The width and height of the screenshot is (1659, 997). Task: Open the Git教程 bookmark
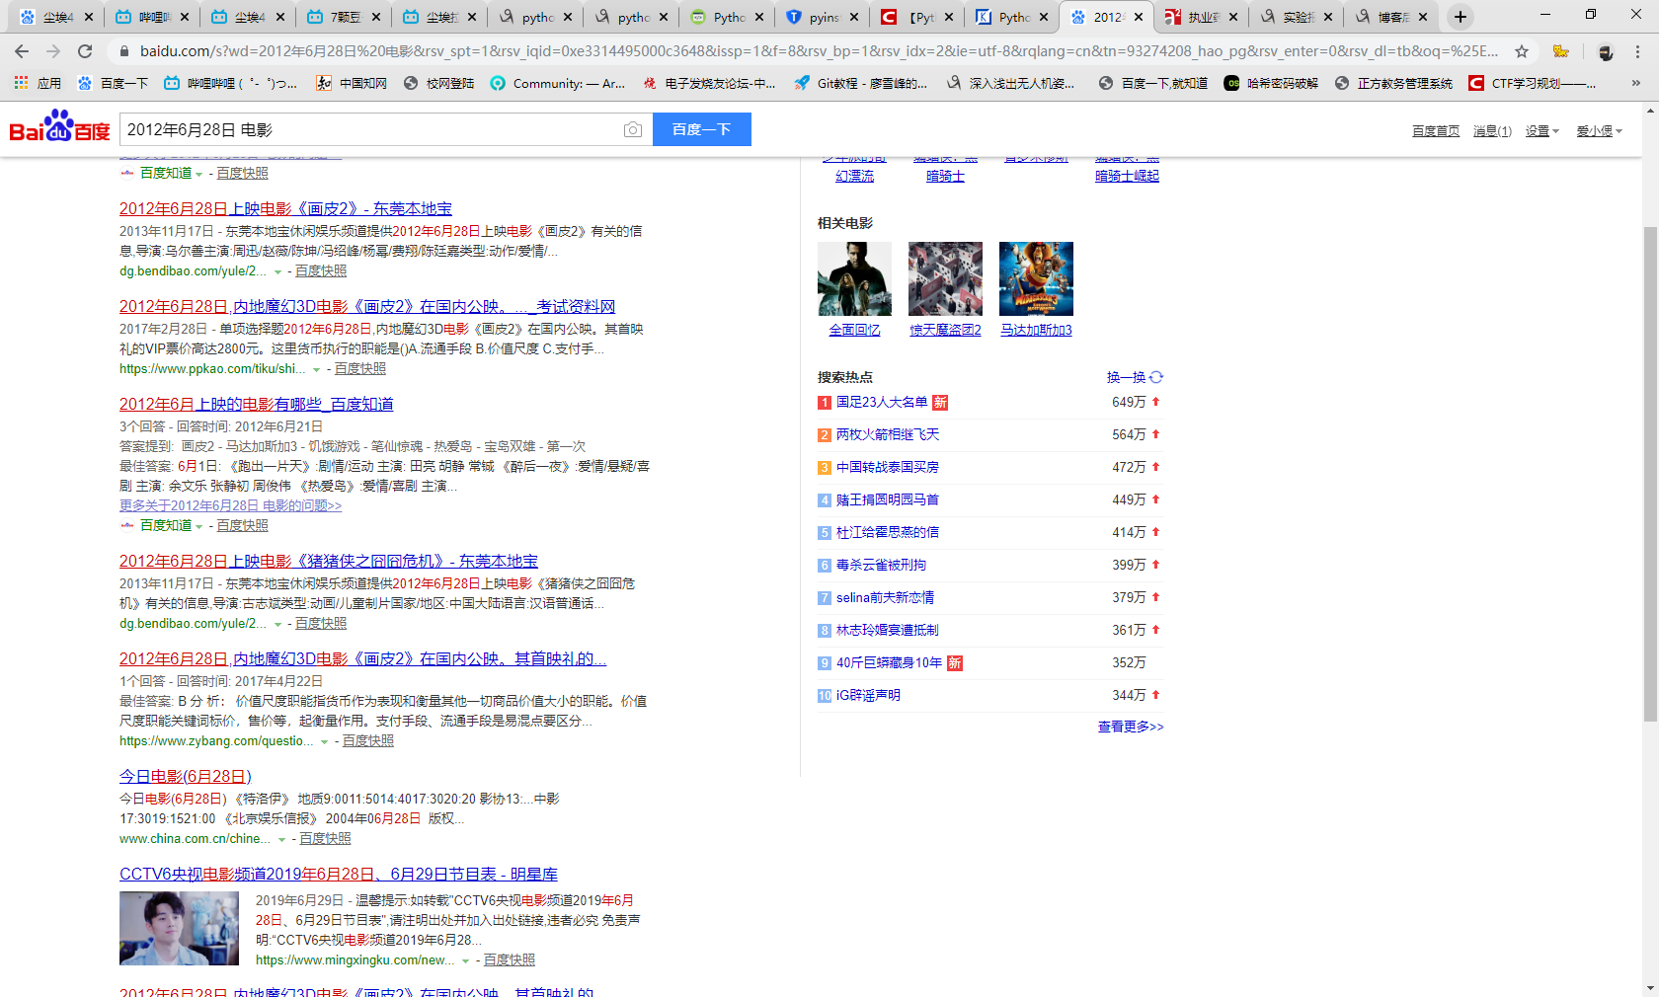(861, 84)
